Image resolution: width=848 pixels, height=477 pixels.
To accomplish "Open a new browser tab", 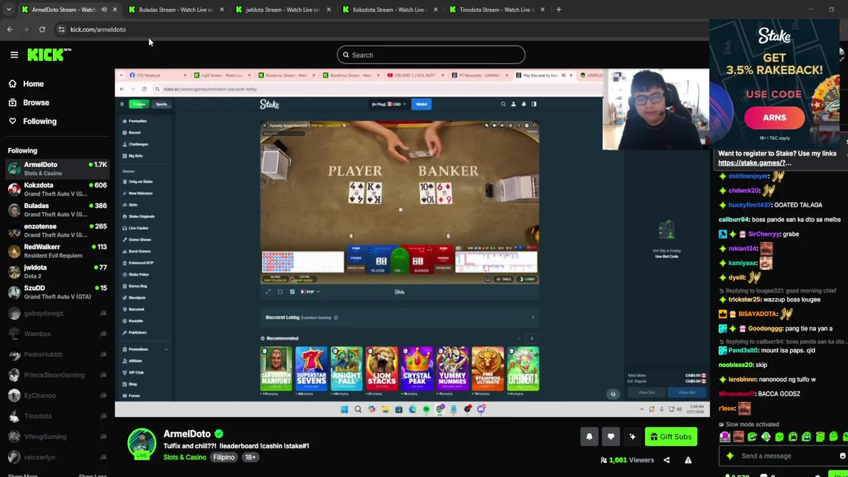I will pyautogui.click(x=558, y=9).
